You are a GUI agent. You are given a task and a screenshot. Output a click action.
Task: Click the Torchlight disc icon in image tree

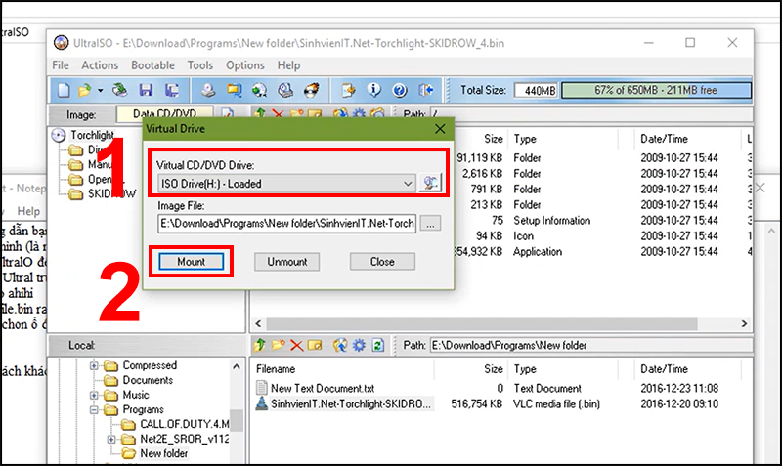(59, 135)
